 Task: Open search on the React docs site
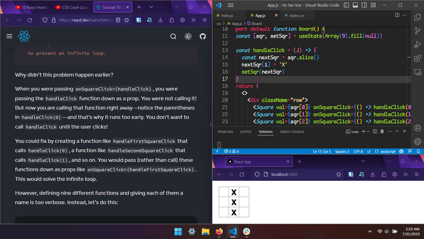(x=173, y=36)
